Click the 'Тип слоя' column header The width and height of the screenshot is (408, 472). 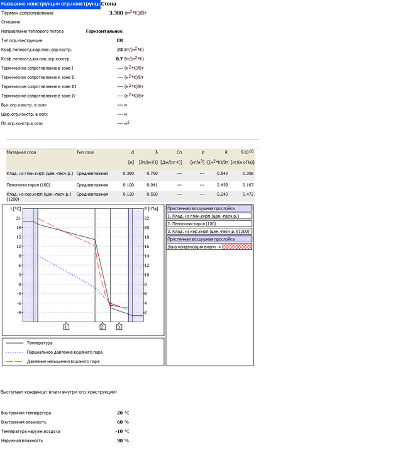coord(85,153)
